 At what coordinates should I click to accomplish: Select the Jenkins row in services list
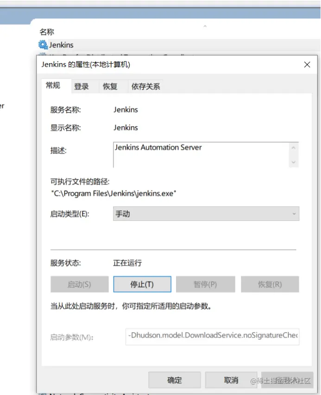pos(179,45)
